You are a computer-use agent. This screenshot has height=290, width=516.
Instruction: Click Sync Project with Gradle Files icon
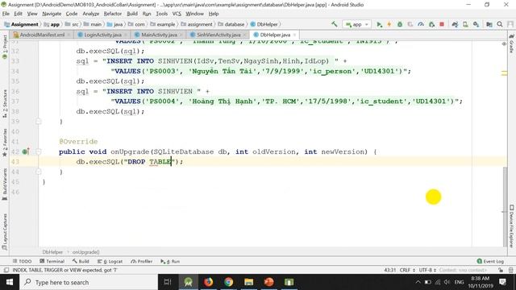[x=455, y=24]
